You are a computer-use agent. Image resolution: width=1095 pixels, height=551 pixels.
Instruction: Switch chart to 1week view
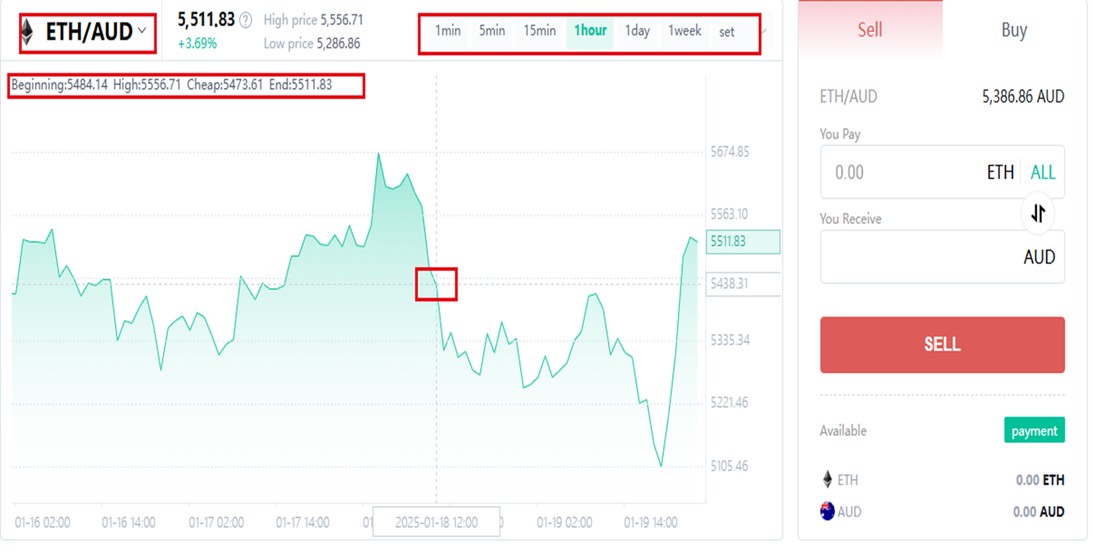point(684,31)
